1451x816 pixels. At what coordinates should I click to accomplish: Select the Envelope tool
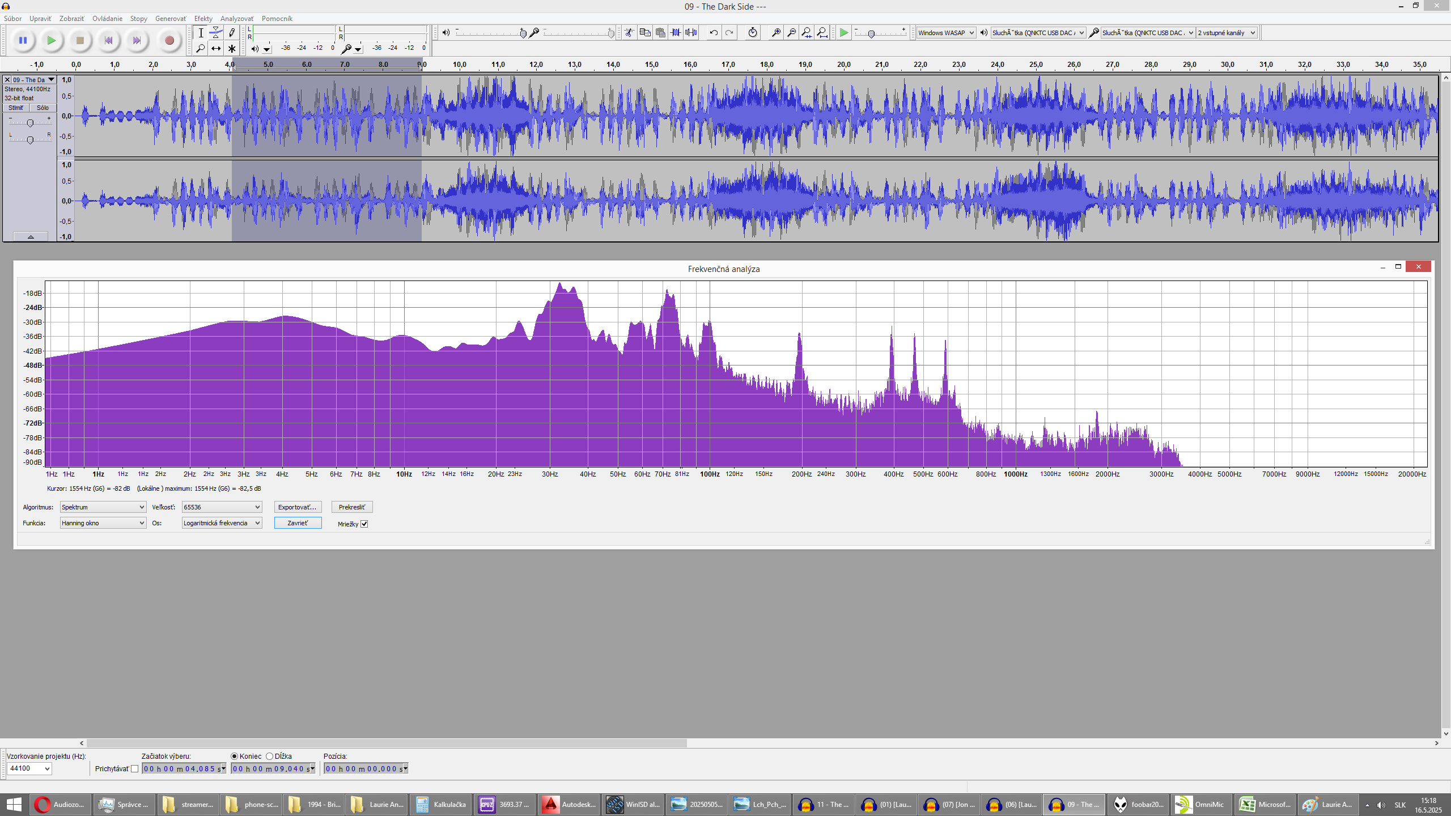(x=216, y=33)
